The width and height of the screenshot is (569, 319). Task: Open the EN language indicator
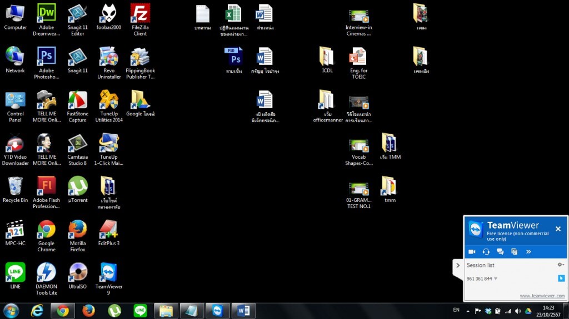coord(456,310)
